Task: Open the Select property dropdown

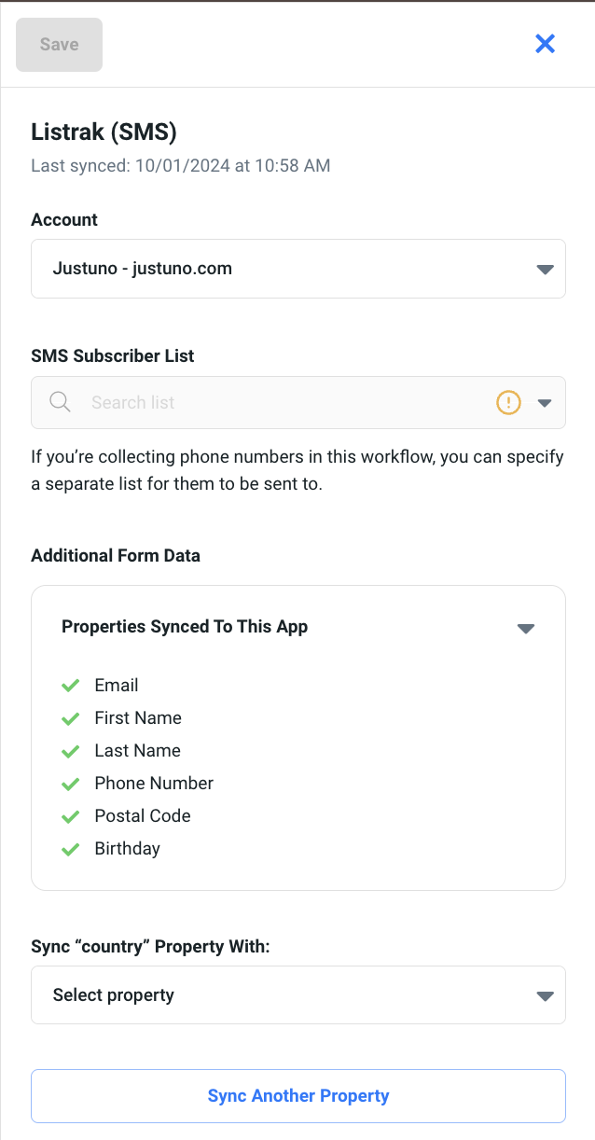Action: click(x=297, y=995)
